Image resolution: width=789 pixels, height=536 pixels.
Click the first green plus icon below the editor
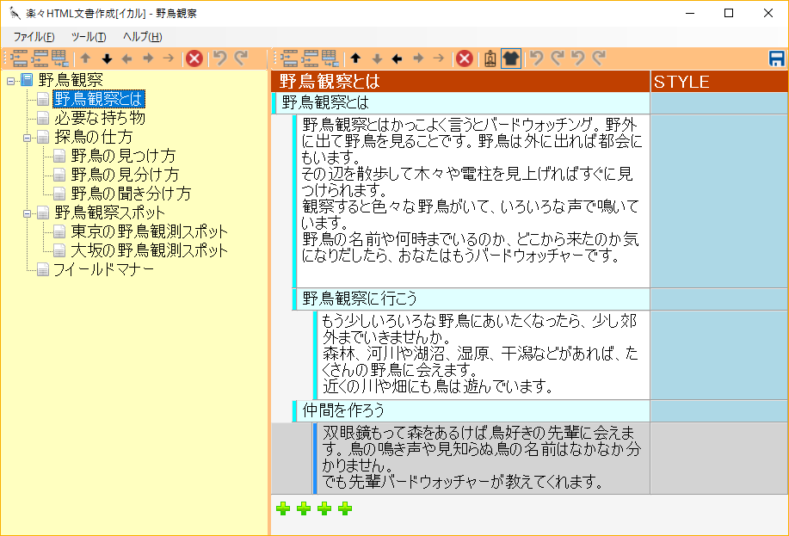click(x=283, y=508)
